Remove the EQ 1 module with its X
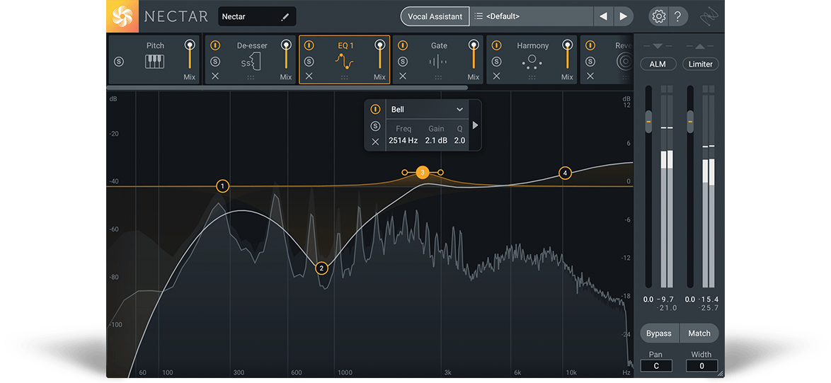This screenshot has height=383, width=831. pyautogui.click(x=309, y=76)
